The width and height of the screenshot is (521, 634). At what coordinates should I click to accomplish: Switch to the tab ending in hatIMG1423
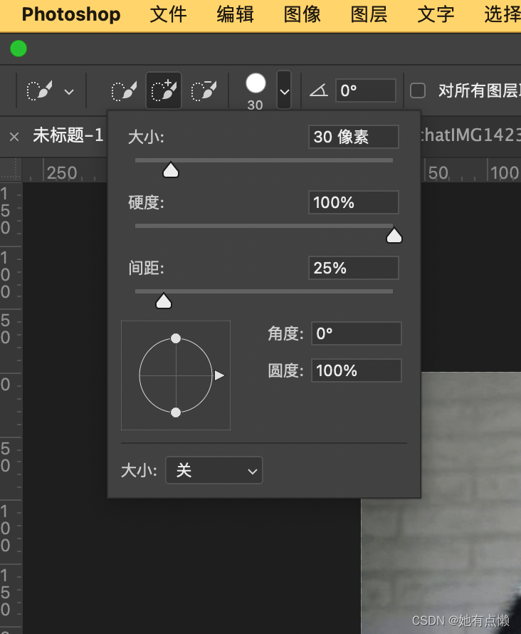pos(470,135)
